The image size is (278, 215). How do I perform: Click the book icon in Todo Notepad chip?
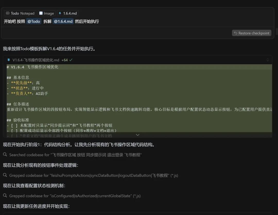pos(8,13)
